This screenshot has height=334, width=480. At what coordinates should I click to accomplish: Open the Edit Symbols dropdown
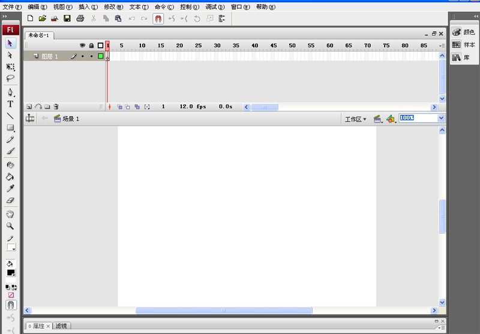point(391,119)
